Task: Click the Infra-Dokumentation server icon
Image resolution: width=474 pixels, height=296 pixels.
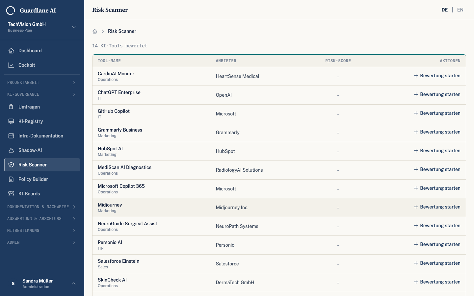Action: click(11, 136)
